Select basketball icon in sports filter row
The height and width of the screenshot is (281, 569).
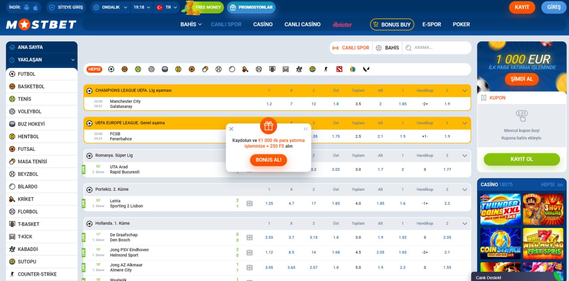(124, 69)
